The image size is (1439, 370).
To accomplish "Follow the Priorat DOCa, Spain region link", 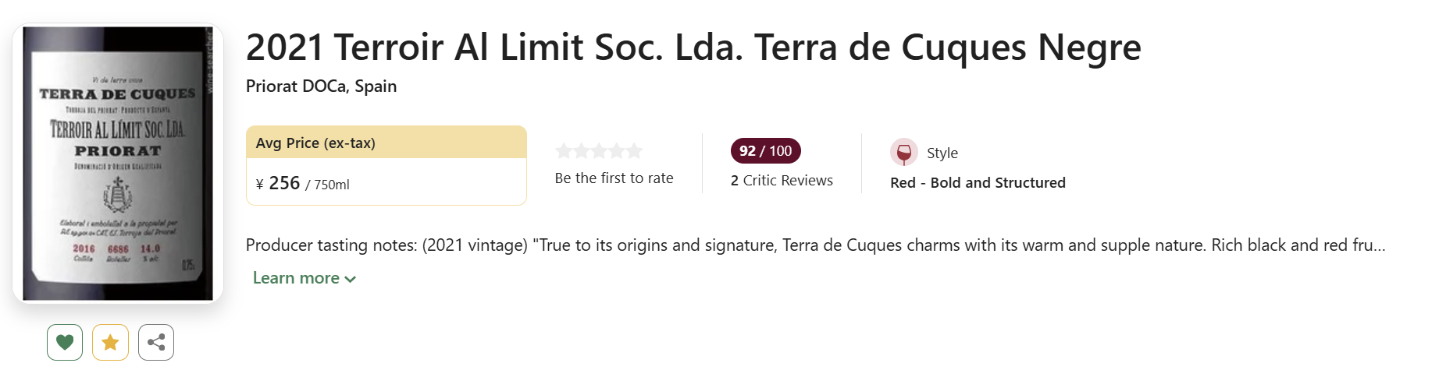I will [321, 86].
